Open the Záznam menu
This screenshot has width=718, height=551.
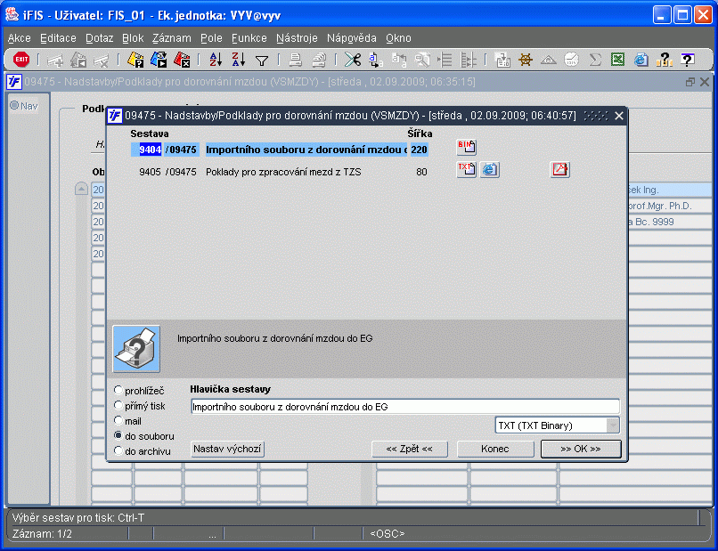coord(172,38)
